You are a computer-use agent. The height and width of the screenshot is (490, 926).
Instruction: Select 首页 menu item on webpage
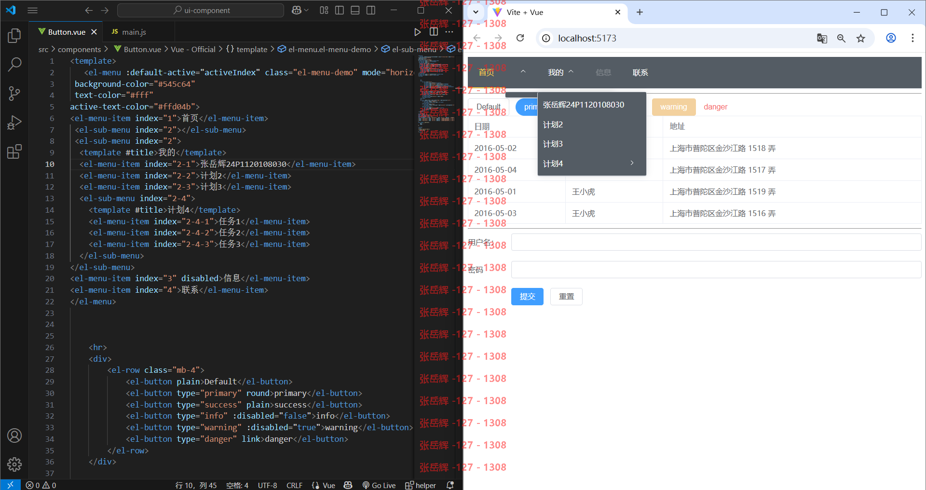pyautogui.click(x=486, y=72)
